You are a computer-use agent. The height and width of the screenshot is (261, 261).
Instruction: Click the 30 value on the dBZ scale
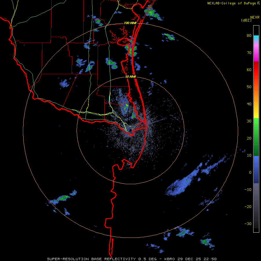tap(249, 121)
